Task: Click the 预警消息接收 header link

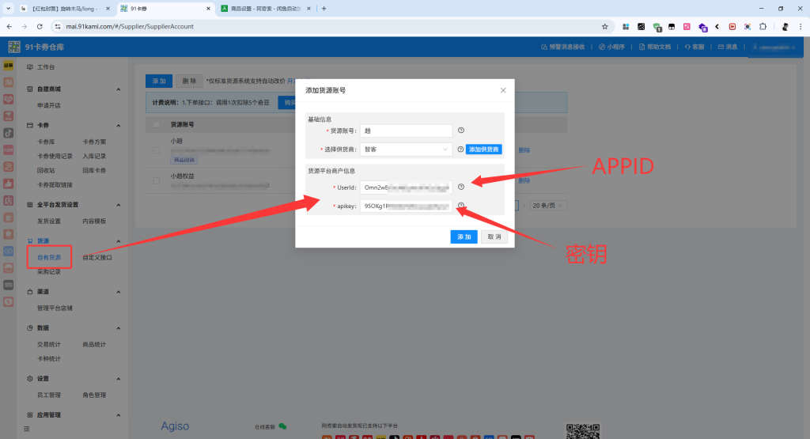Action: click(x=563, y=47)
